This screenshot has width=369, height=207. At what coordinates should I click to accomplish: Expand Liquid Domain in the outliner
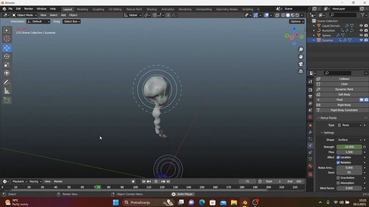coord(314,25)
